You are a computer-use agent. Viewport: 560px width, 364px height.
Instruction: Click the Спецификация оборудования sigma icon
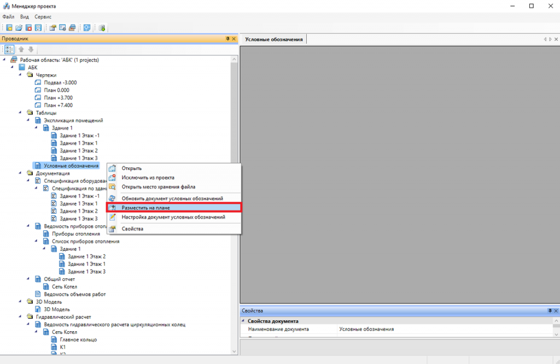38,181
